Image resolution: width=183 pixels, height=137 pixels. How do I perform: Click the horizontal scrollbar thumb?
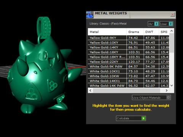pos(127,91)
